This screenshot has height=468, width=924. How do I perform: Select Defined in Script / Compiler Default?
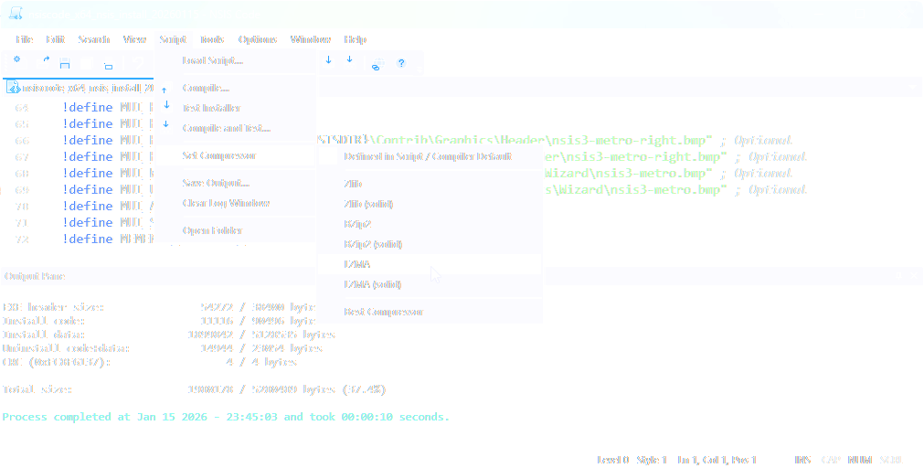(x=430, y=157)
